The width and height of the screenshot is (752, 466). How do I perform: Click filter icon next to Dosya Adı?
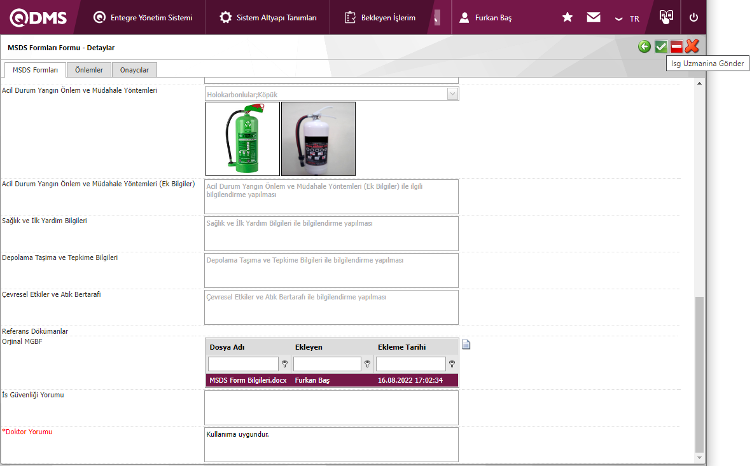click(284, 364)
